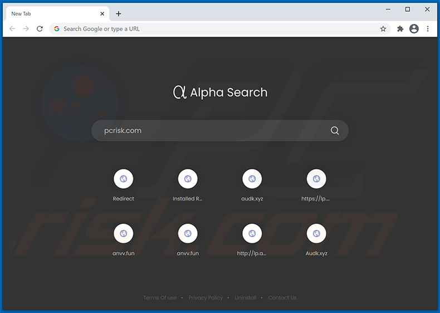Open Chrome's three-dot menu
This screenshot has width=440, height=313.
428,28
